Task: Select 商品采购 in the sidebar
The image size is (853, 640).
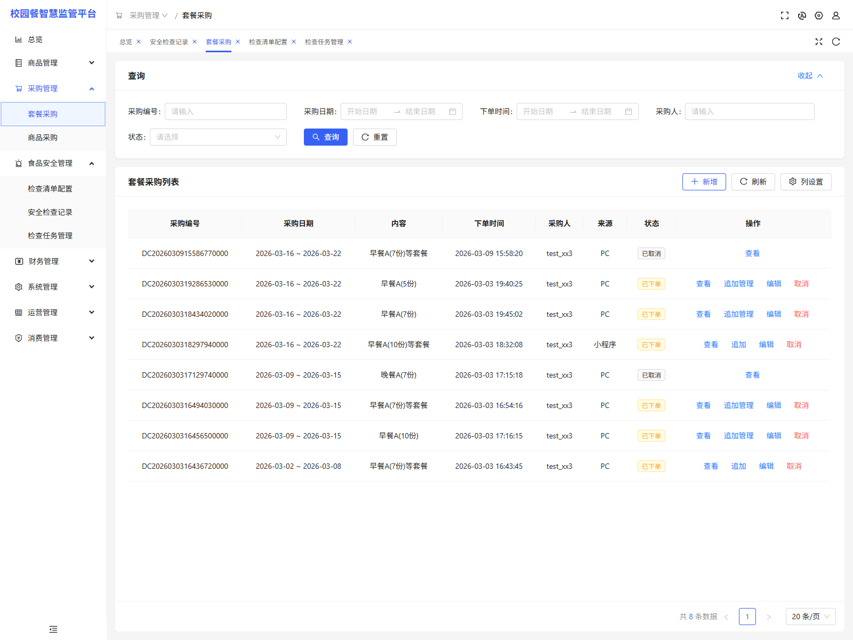Action: coord(43,138)
